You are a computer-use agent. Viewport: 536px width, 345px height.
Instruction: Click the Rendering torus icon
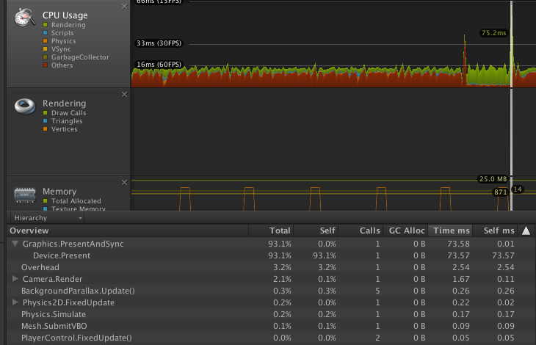pos(25,106)
